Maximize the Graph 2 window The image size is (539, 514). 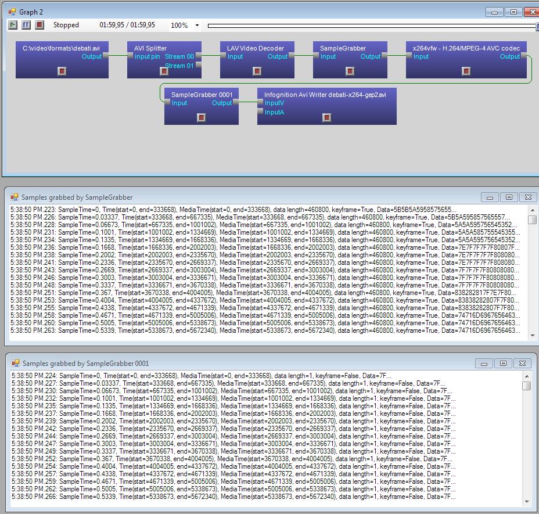(513, 12)
